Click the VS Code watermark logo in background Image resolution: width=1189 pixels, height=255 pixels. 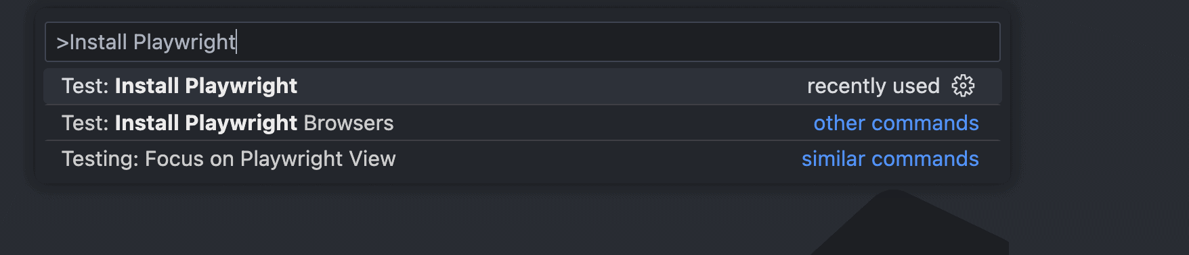tap(911, 223)
